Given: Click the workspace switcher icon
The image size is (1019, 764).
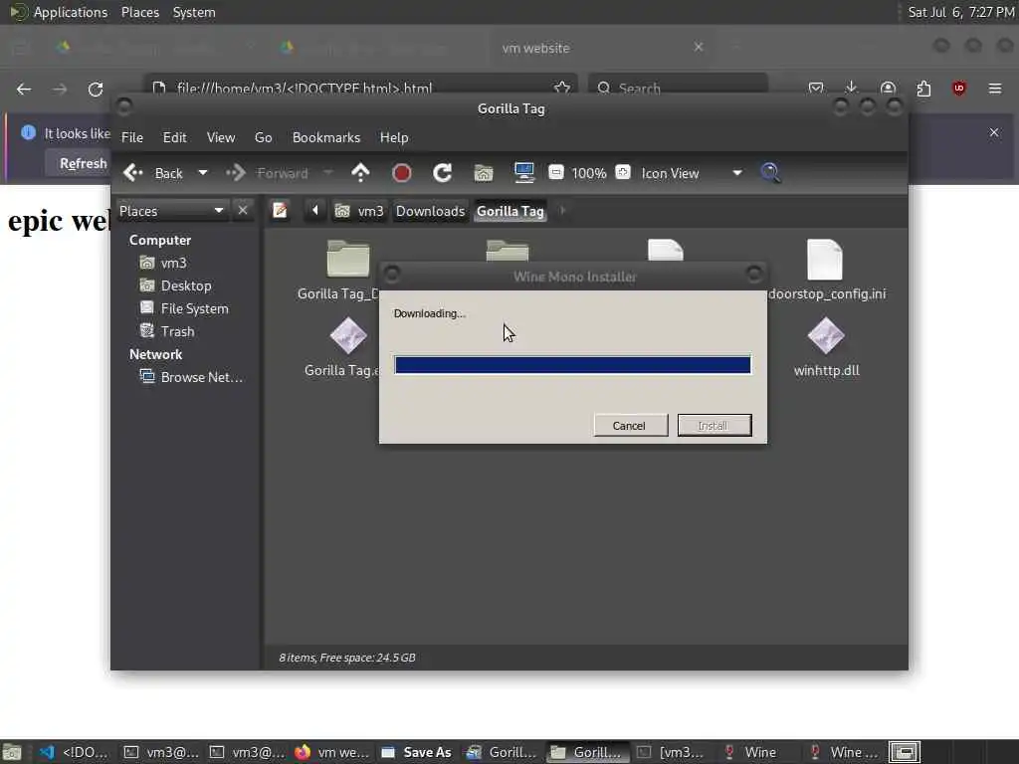Looking at the screenshot, I should click(x=904, y=752).
